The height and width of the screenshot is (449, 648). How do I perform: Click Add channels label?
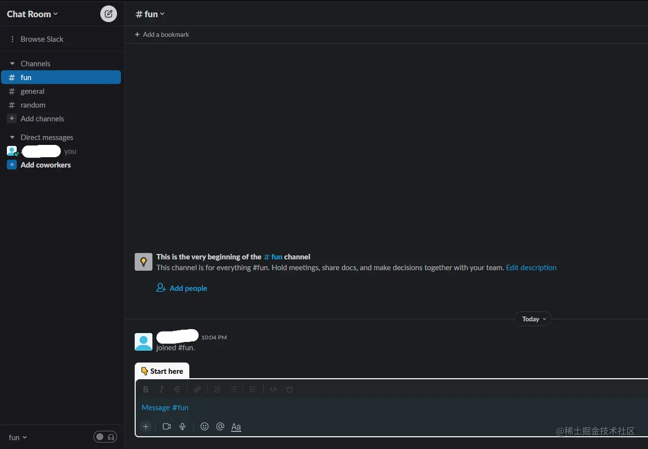(x=42, y=119)
